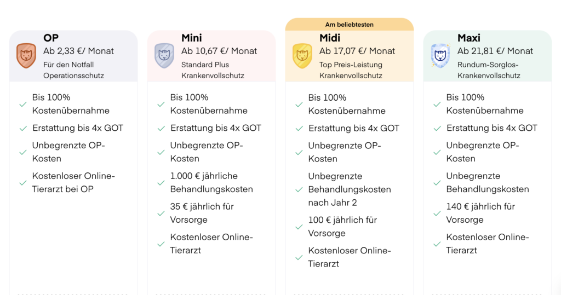This screenshot has height=295, width=561.
Task: Click Maxi's 'Unbegrenzte Behandlungskosten' feature text
Action: point(487,183)
